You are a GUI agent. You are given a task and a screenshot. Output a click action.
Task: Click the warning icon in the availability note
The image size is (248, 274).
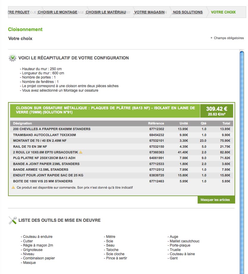(13, 187)
